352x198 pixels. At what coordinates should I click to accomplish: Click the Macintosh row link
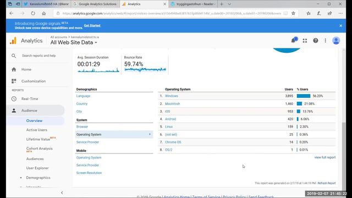(x=172, y=104)
